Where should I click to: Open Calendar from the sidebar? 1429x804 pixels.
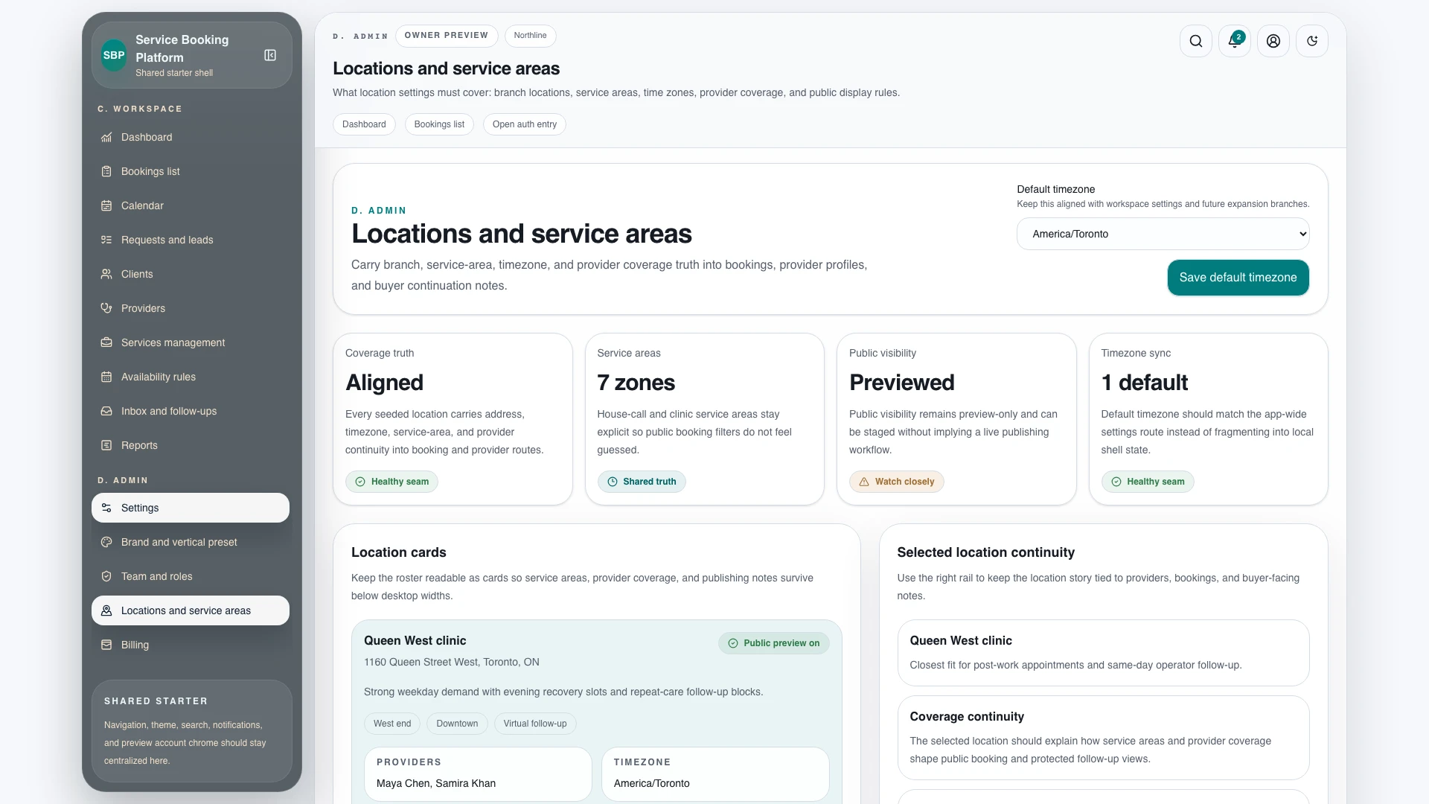(x=191, y=205)
